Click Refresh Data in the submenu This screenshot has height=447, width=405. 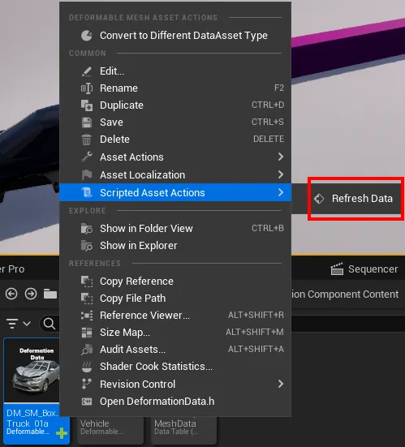(x=355, y=199)
